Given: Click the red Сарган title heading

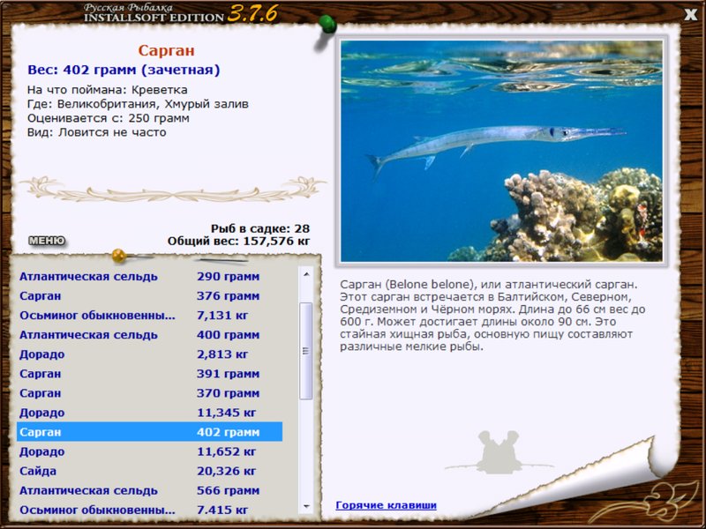Looking at the screenshot, I should coord(166,50).
